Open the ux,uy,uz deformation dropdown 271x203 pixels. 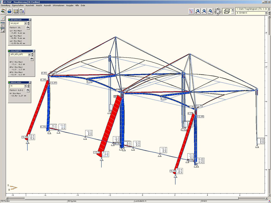click(x=25, y=23)
